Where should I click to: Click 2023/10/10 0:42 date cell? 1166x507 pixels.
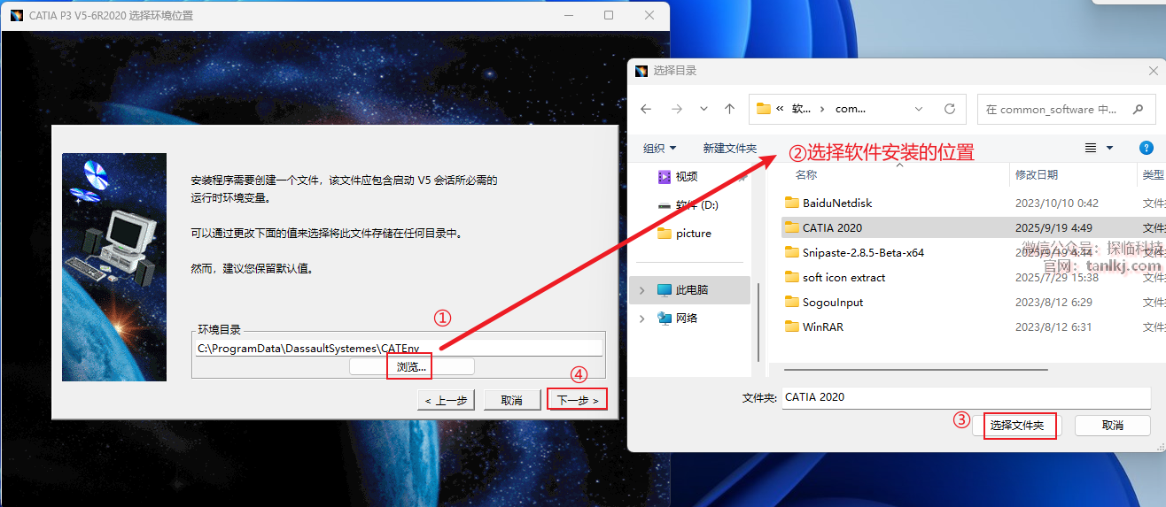tap(1056, 203)
